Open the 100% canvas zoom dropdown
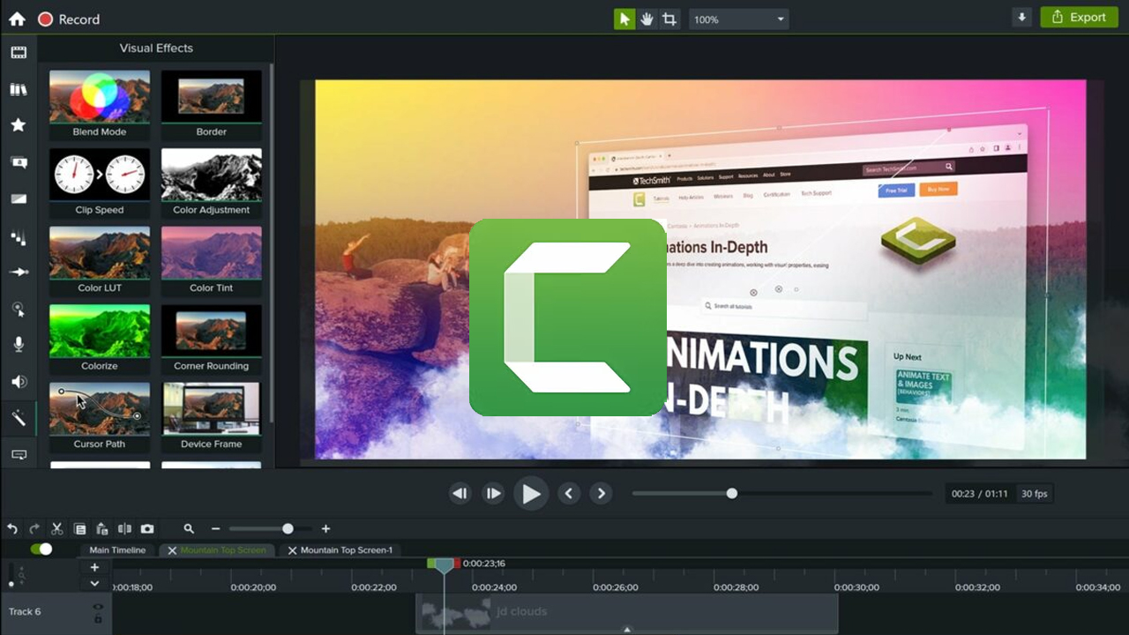Screen dimensions: 1129x635 739,19
